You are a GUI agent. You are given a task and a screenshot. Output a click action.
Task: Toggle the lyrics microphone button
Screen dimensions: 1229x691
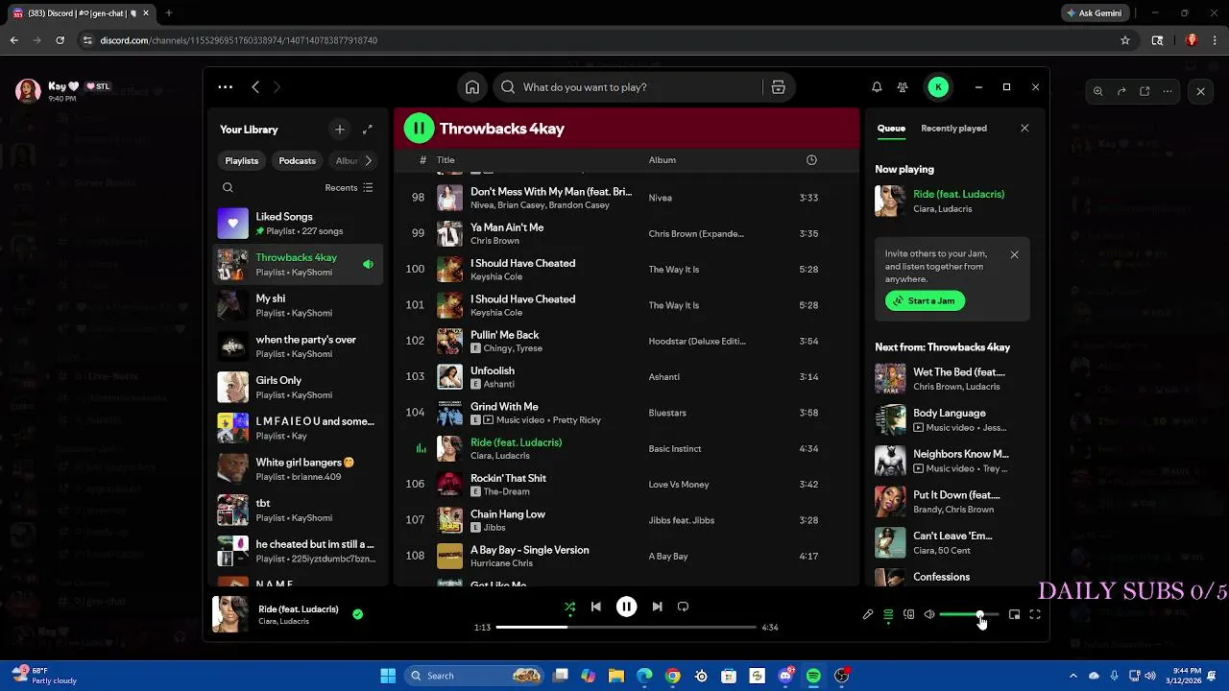[x=867, y=614]
